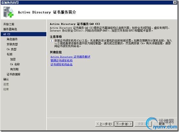Click the 下一步 next button

click(x=124, y=124)
